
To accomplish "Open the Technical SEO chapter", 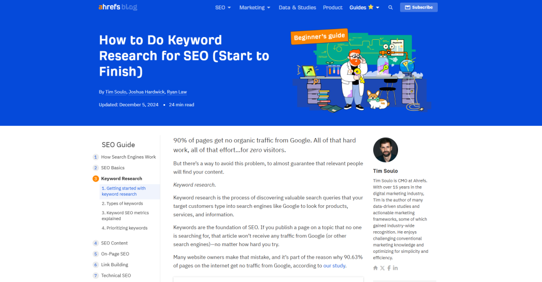I will click(x=116, y=276).
